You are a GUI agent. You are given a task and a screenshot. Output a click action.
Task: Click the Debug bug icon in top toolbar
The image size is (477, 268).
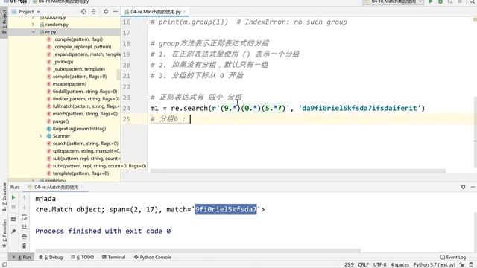point(440,1)
